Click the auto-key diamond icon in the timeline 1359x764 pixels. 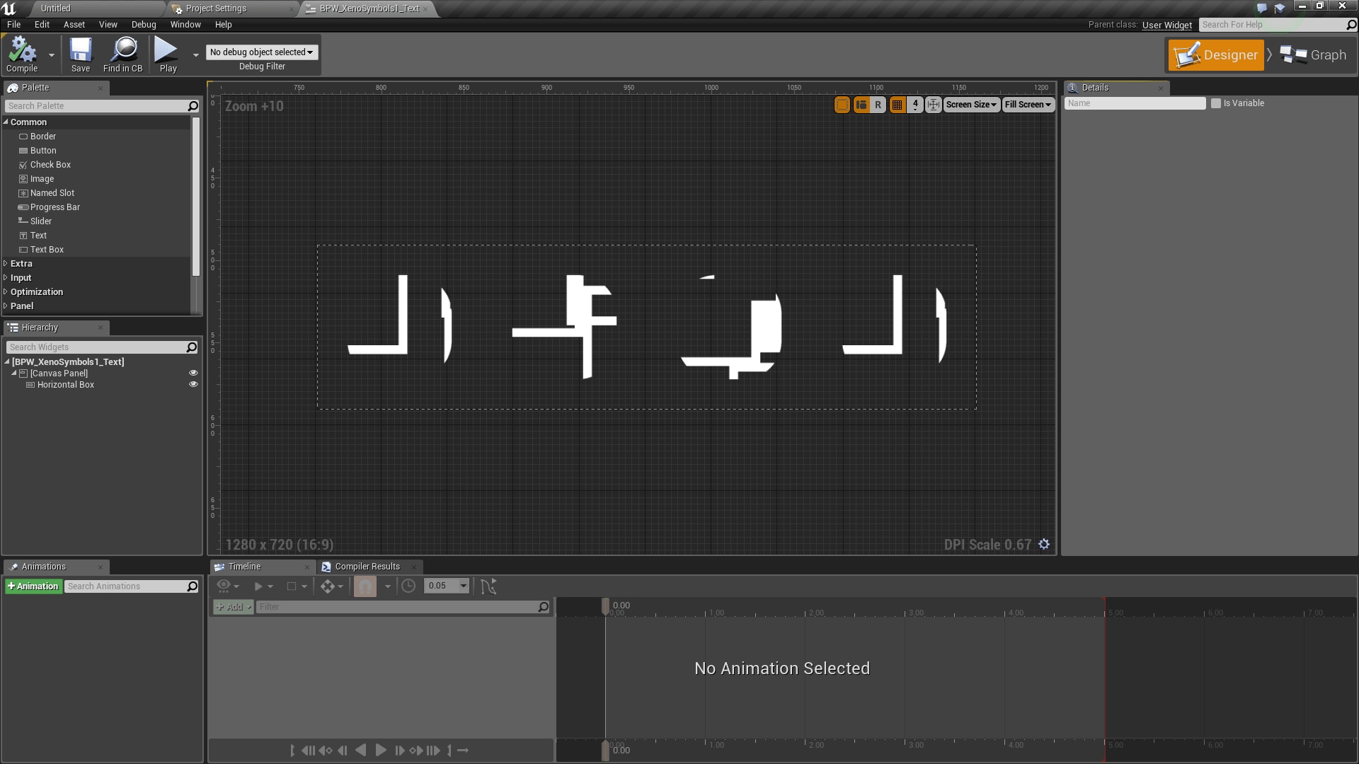click(x=329, y=586)
